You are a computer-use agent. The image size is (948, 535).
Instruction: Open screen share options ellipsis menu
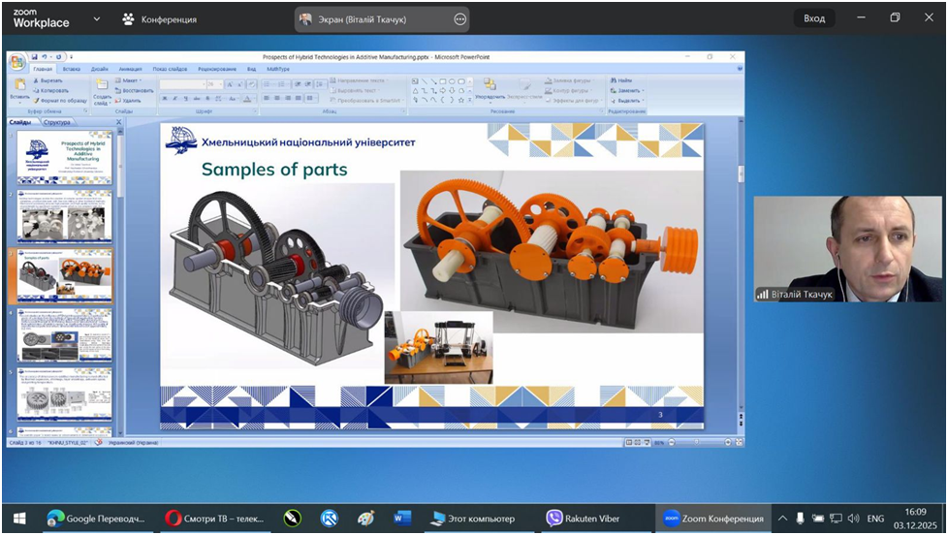pyautogui.click(x=459, y=19)
